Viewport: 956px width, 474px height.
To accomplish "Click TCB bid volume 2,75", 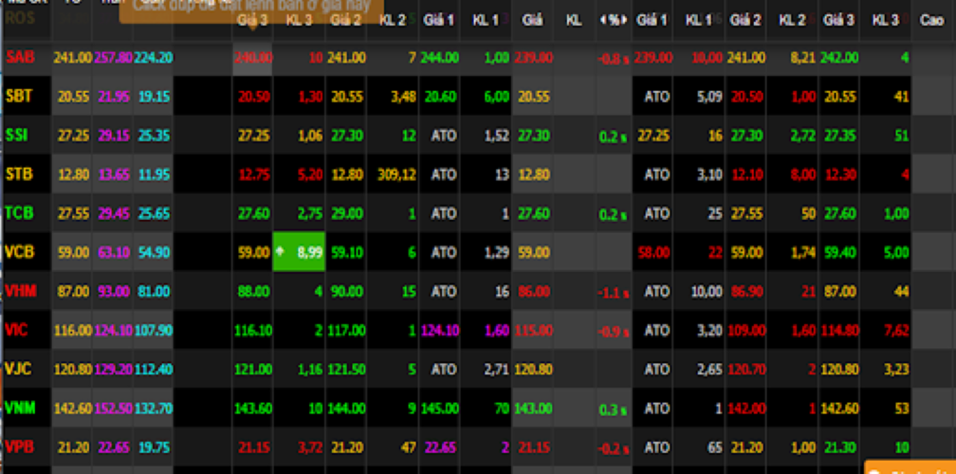I will pyautogui.click(x=310, y=214).
